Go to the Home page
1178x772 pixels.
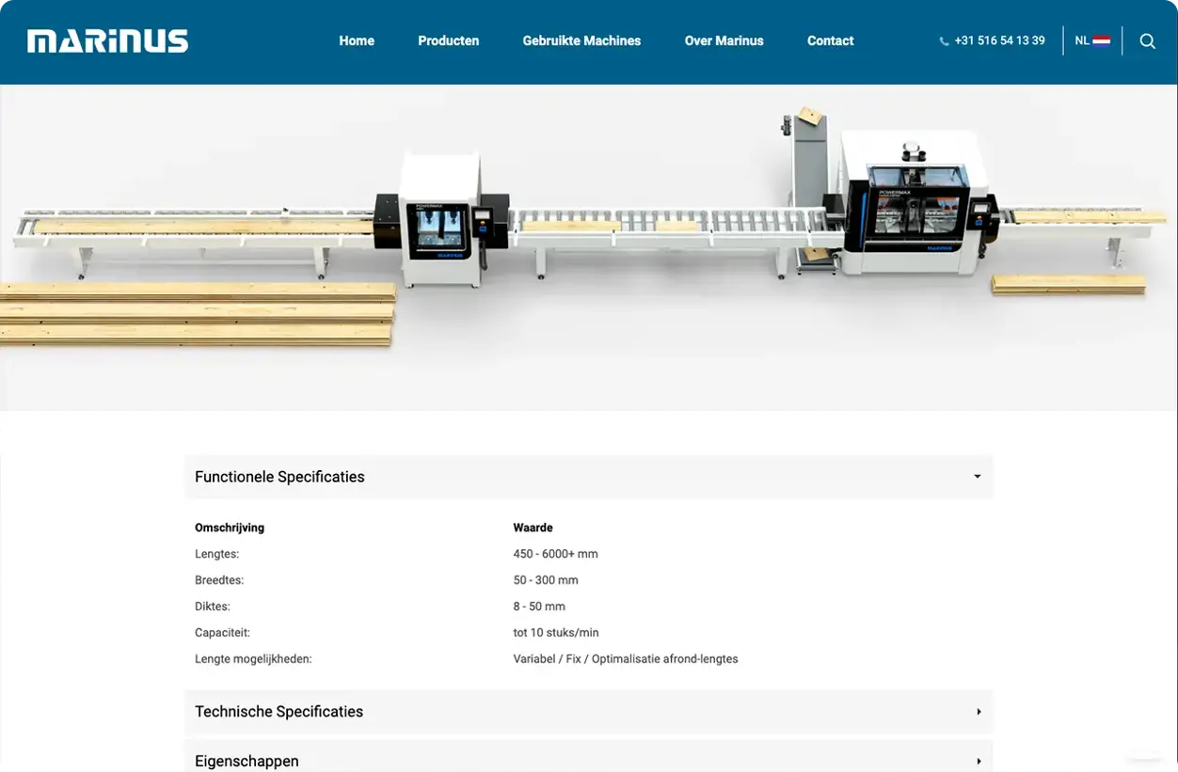pyautogui.click(x=357, y=41)
